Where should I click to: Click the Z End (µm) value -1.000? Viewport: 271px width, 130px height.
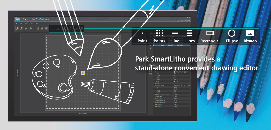[x=176, y=99]
